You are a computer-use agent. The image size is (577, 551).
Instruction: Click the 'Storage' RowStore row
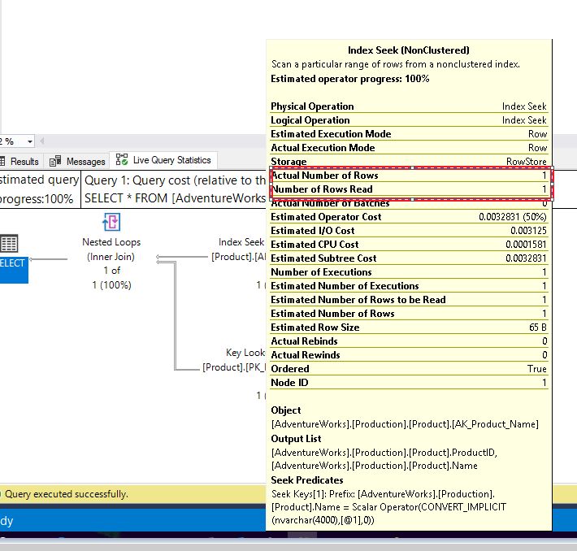coord(409,162)
